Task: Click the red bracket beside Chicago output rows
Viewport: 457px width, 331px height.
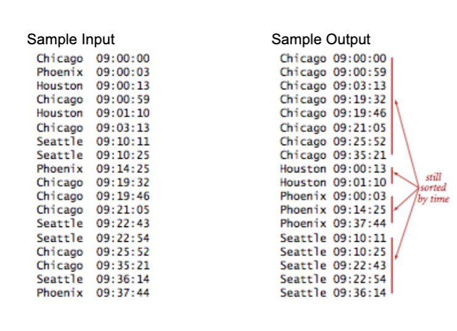Action: click(x=392, y=106)
